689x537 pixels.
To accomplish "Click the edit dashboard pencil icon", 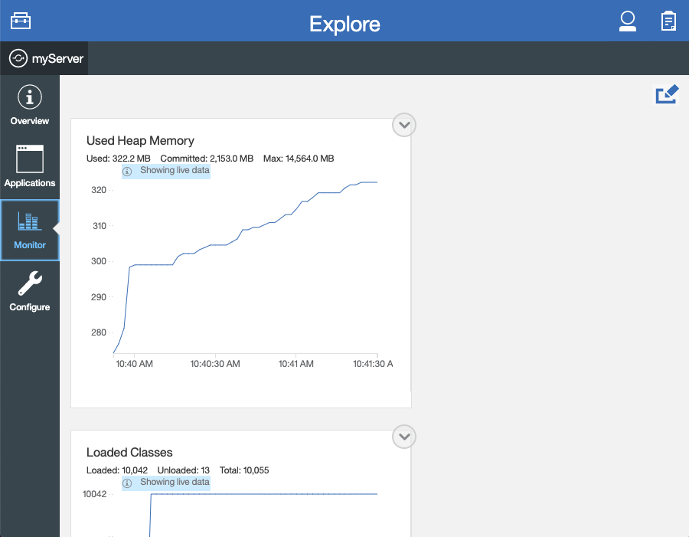I will point(666,93).
